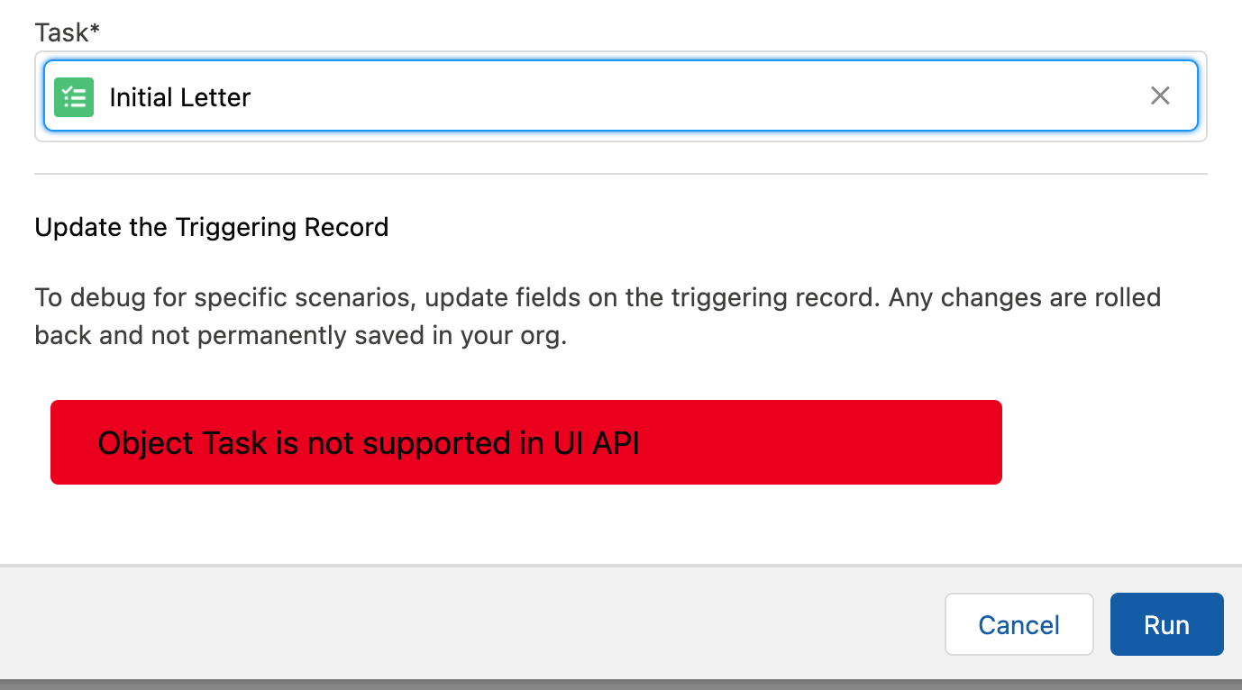Click the red error message banner
The image size is (1242, 690).
click(811, 442)
